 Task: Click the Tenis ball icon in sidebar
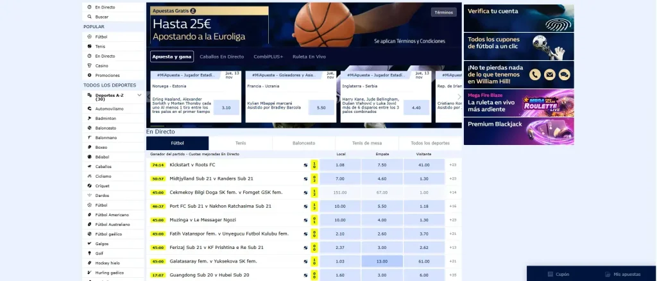[89, 46]
